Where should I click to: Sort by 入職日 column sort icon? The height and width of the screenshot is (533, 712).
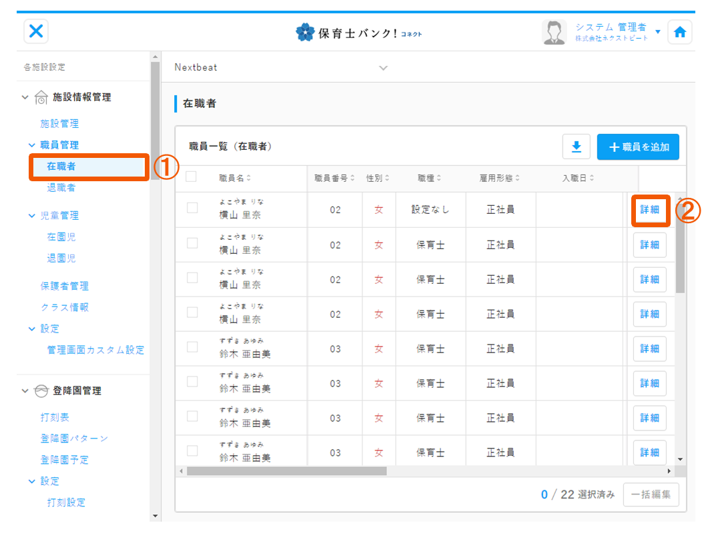tap(591, 178)
